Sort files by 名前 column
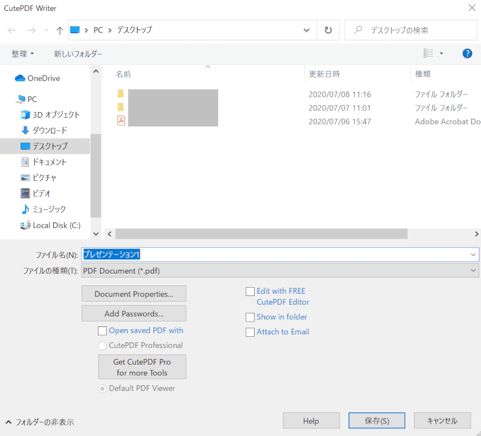Screen dimensions: 481x436 click(x=124, y=74)
